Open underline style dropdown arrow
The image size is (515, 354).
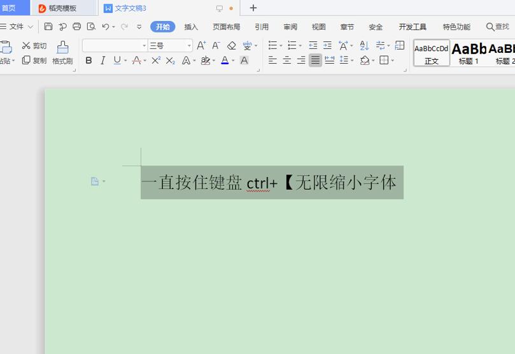125,60
